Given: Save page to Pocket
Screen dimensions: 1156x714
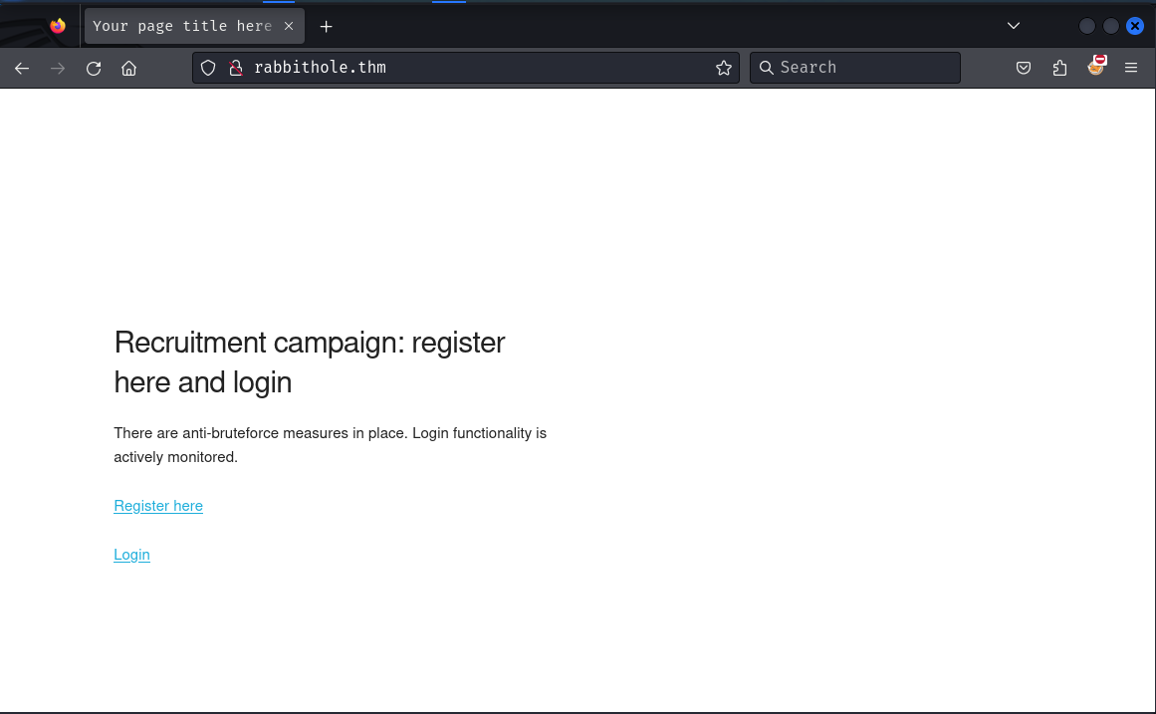Looking at the screenshot, I should pos(1024,68).
